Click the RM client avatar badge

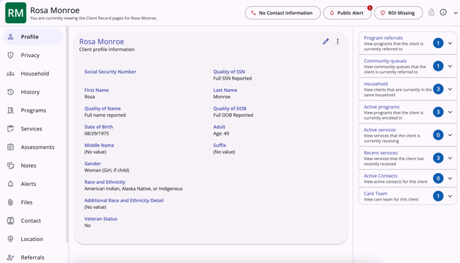16,13
